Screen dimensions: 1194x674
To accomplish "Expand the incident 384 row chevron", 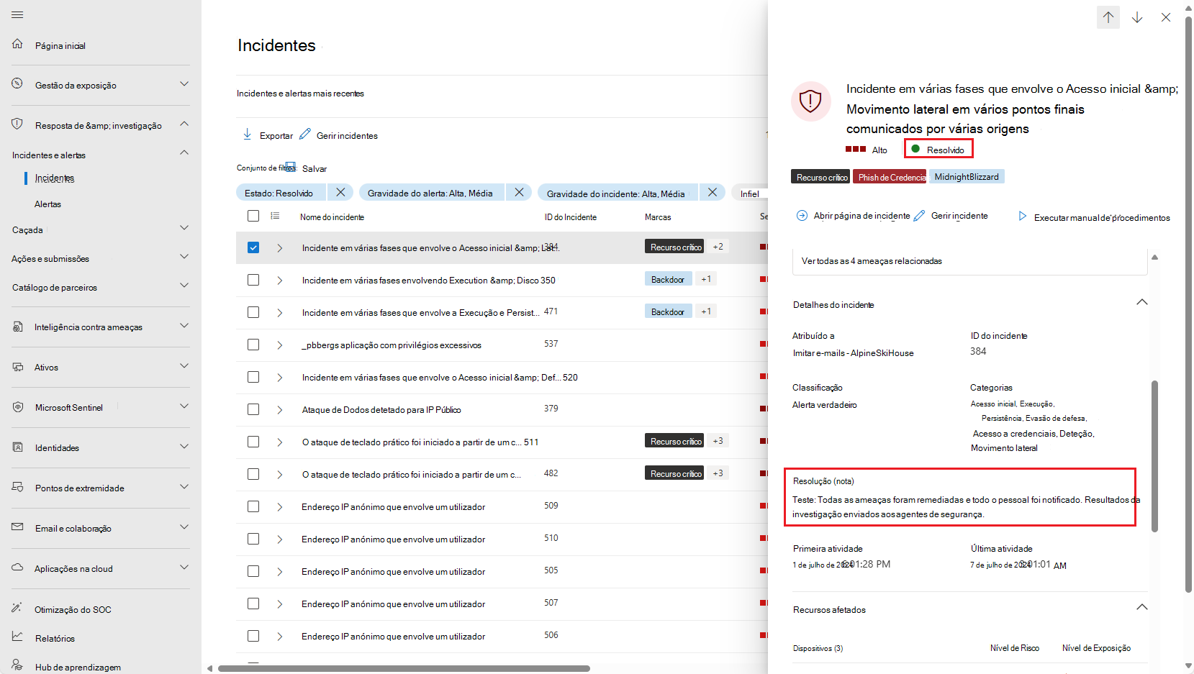I will coord(279,248).
